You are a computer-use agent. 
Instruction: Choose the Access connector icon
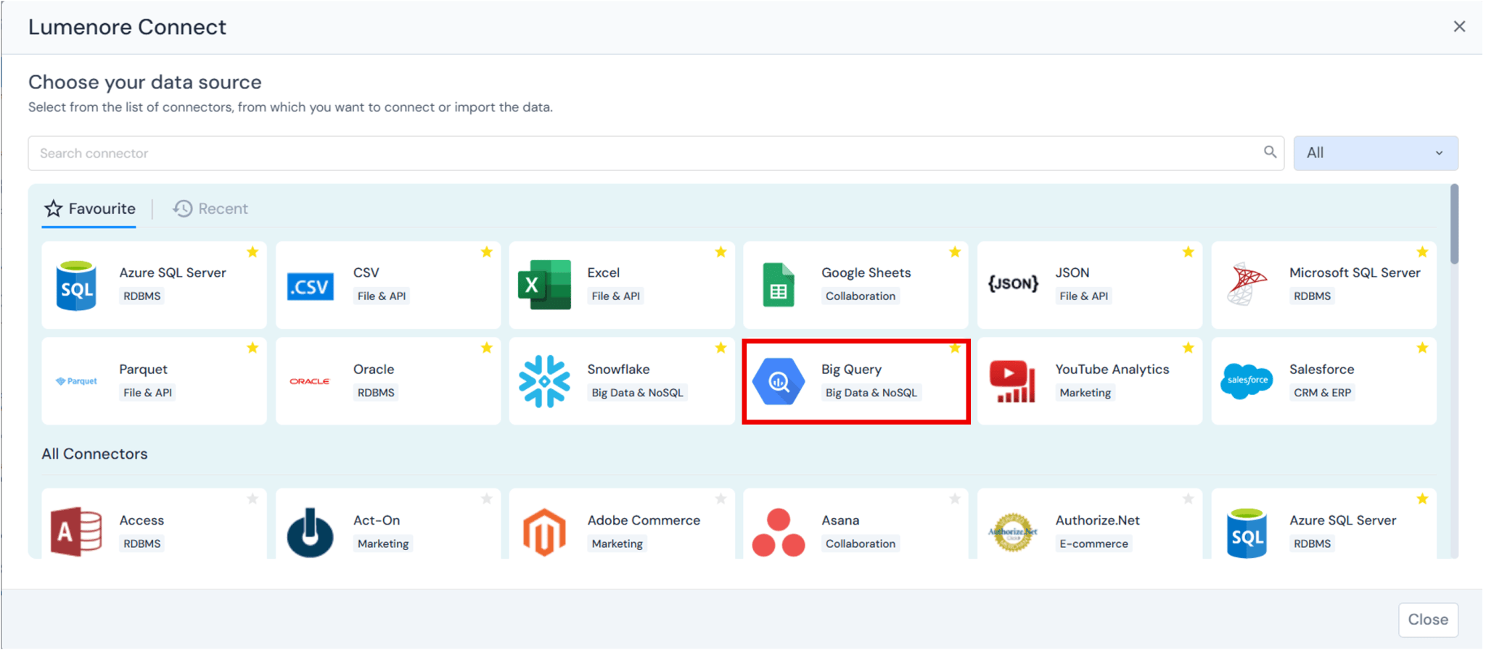[76, 532]
